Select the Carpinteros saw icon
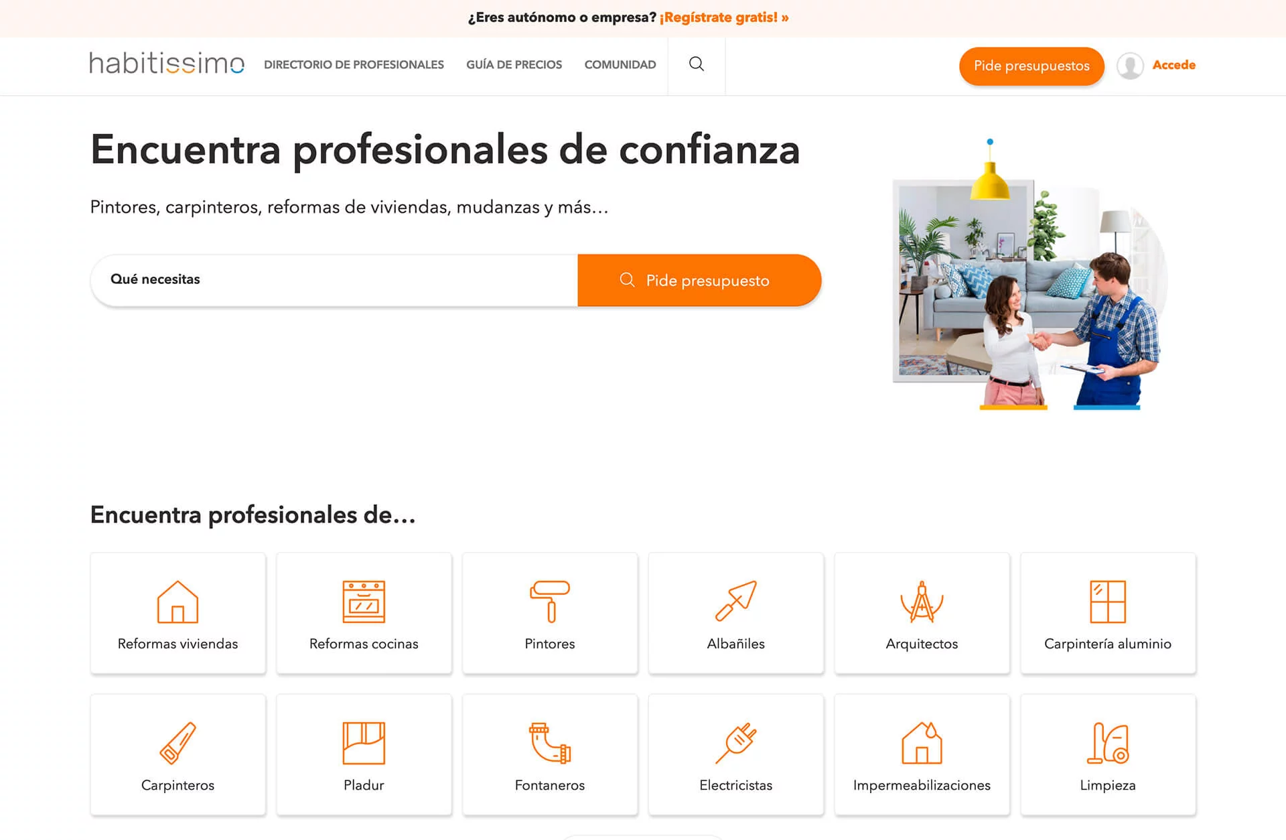Viewport: 1286px width, 840px height. pos(177,743)
